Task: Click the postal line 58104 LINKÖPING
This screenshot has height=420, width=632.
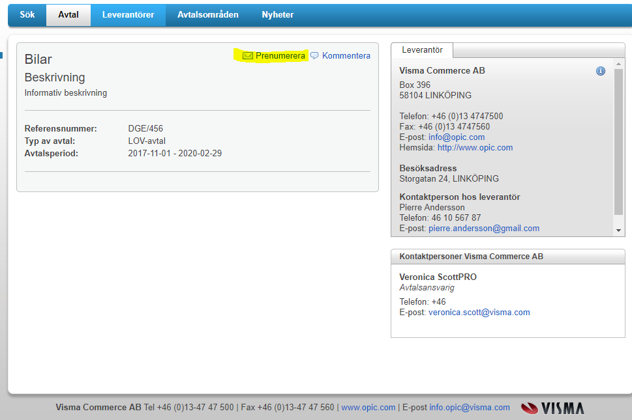Action: (x=435, y=95)
